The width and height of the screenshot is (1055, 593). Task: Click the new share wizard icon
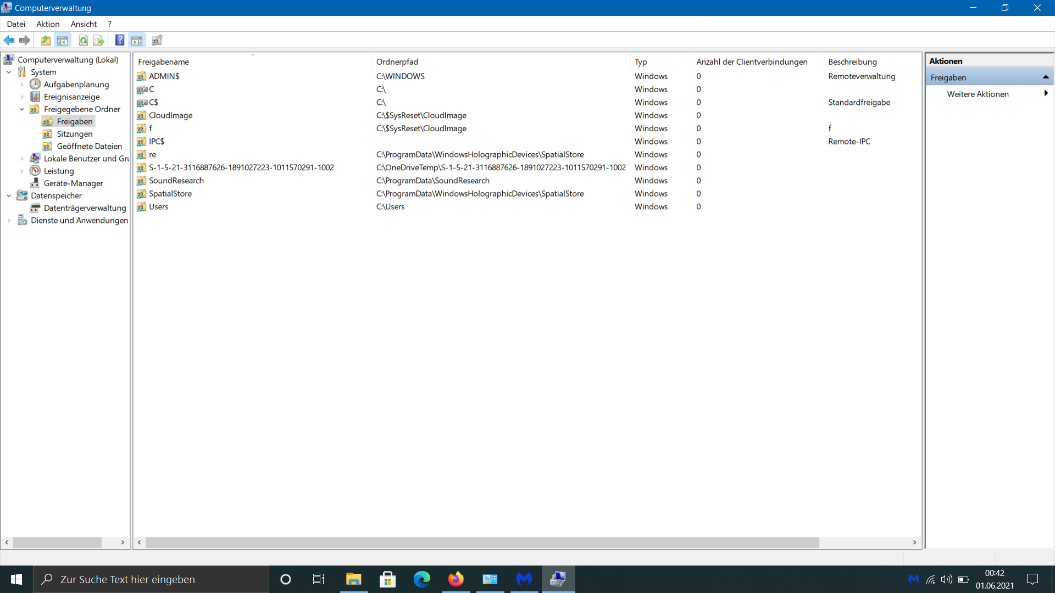157,40
